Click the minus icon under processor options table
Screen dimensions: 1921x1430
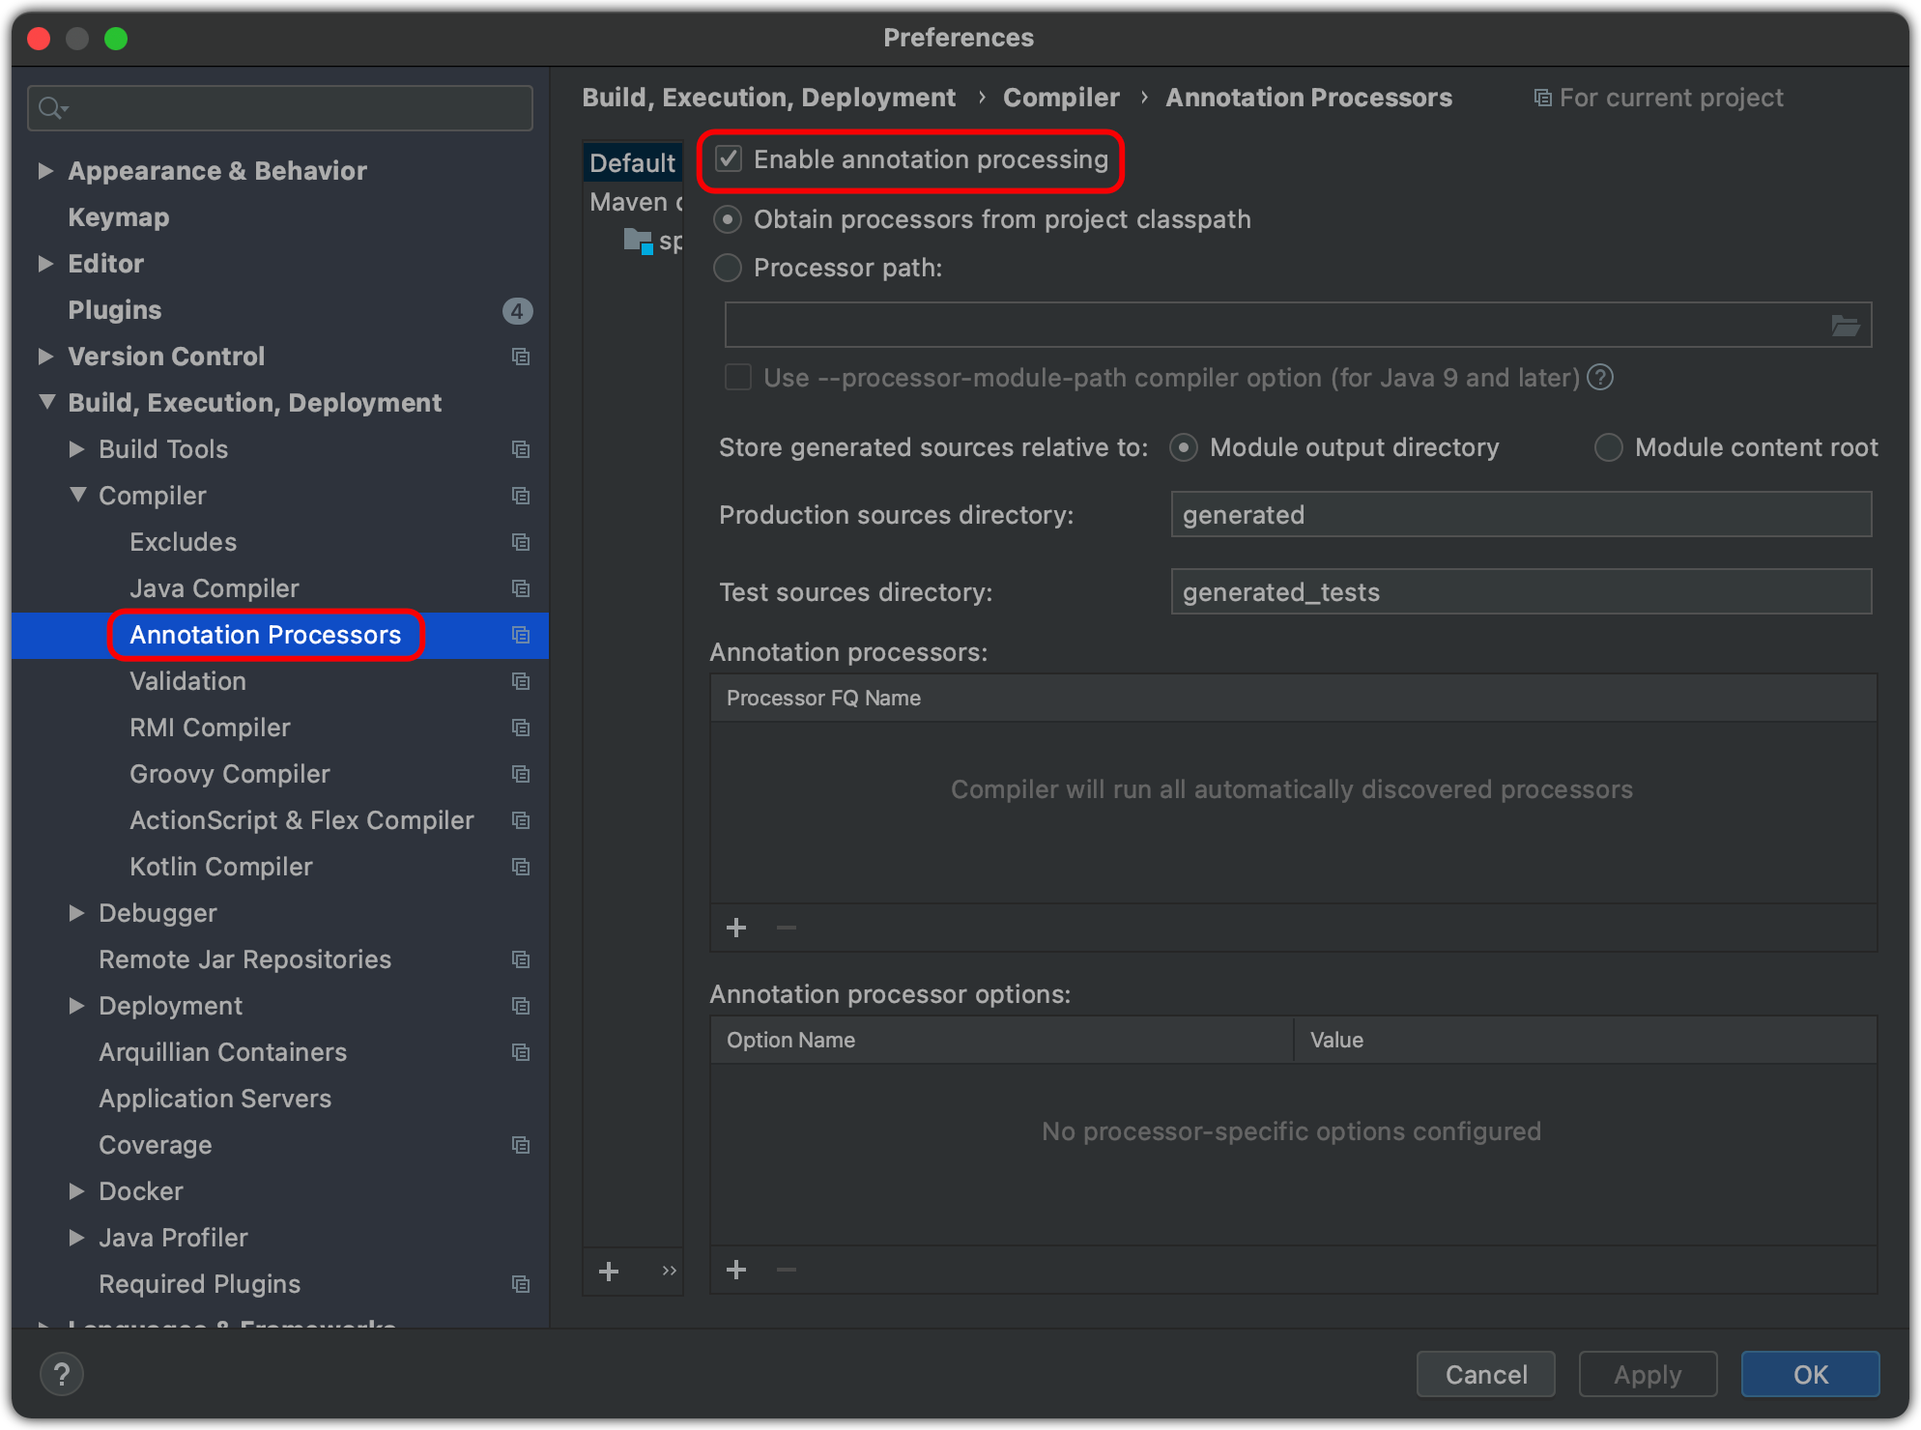click(x=787, y=1270)
